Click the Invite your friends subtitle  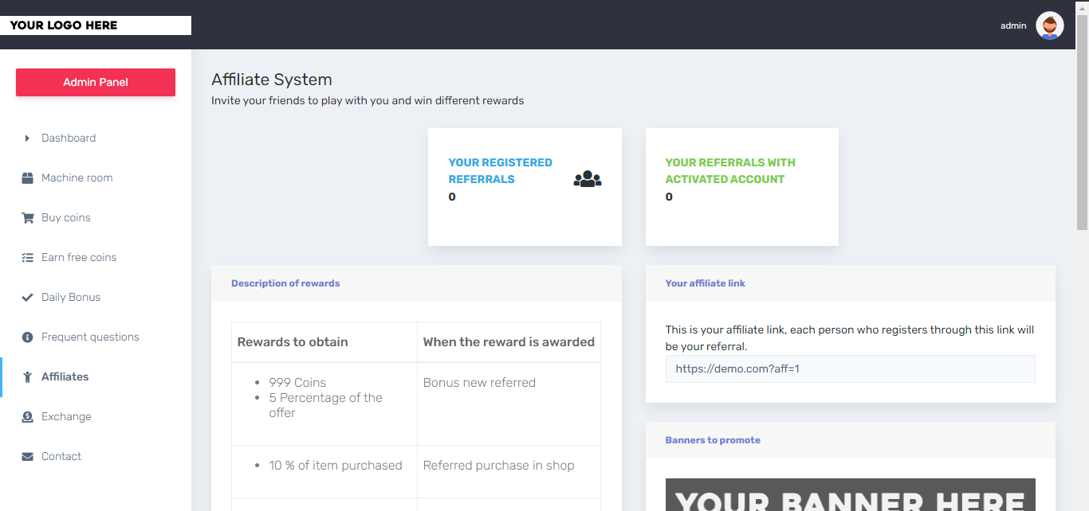point(368,101)
